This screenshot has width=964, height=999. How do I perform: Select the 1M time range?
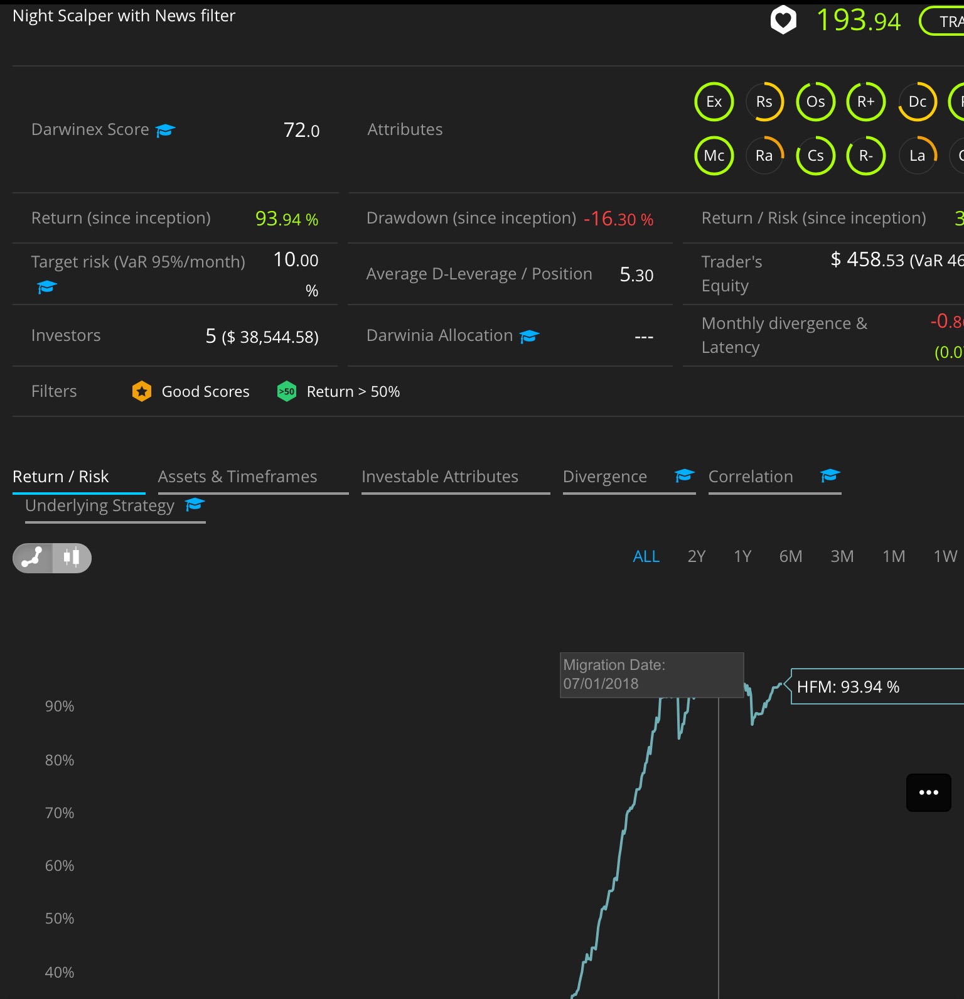(x=894, y=556)
